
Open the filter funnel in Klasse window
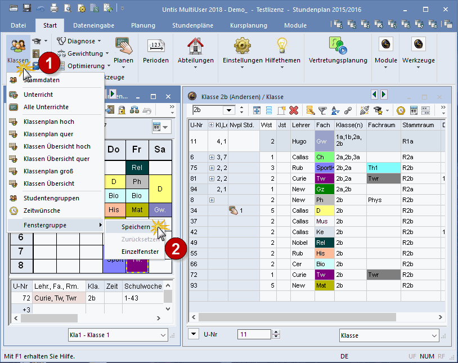322,110
